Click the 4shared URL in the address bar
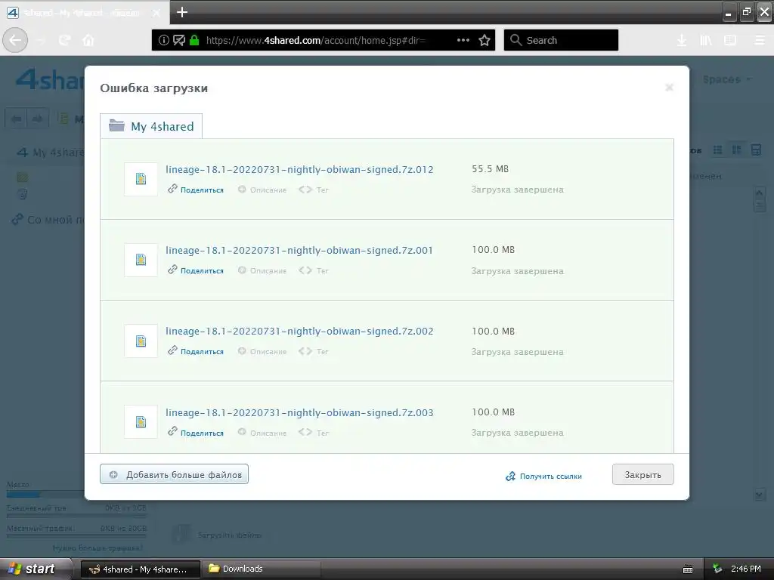774x580 pixels. tap(315, 41)
